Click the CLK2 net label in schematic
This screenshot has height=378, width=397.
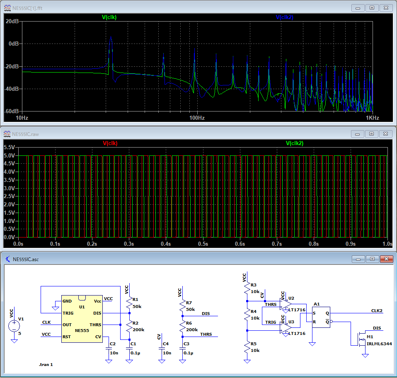(x=376, y=310)
